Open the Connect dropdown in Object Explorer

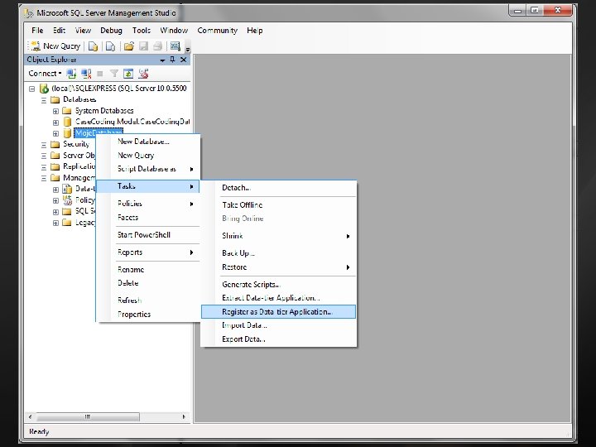click(45, 74)
